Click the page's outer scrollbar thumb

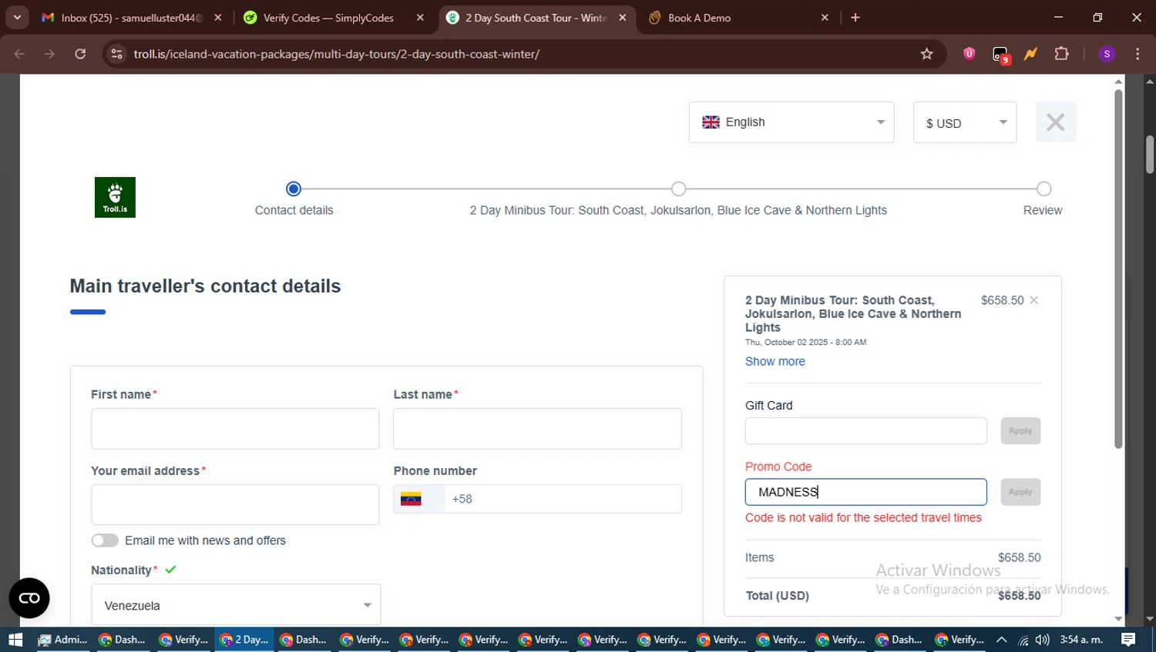click(x=1150, y=154)
